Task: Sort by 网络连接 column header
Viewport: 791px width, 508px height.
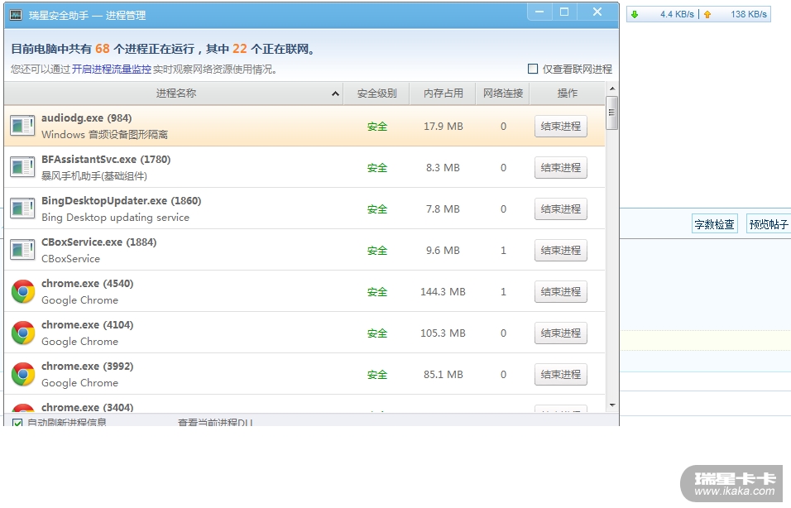Action: point(502,93)
